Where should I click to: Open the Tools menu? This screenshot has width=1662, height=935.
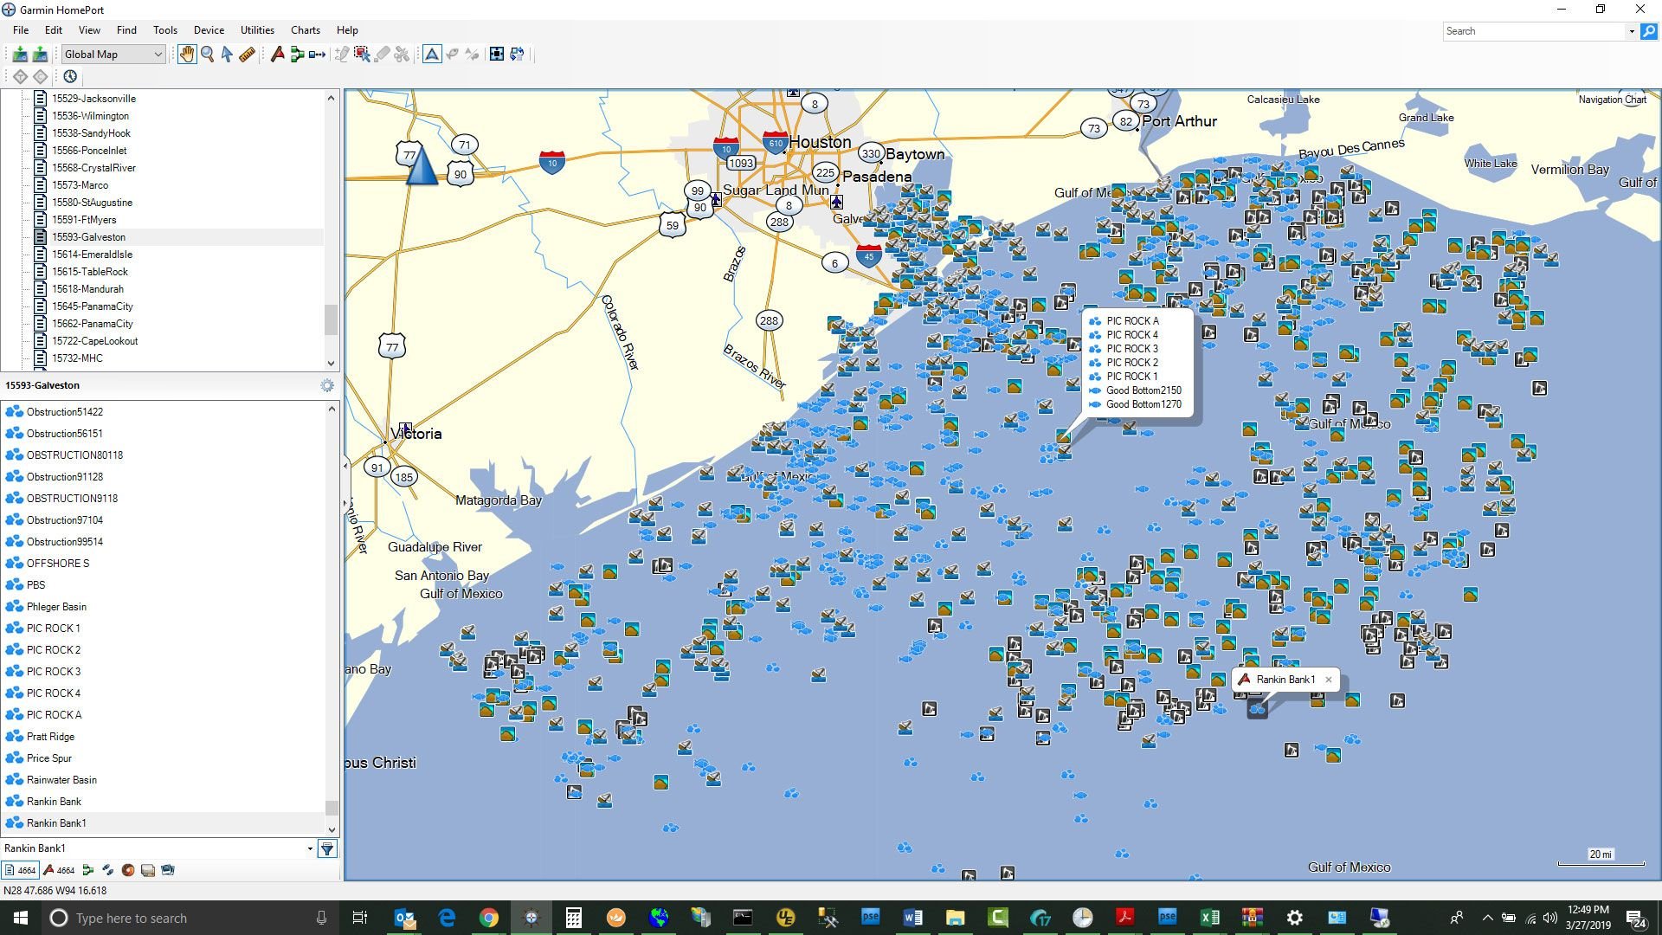(x=165, y=30)
